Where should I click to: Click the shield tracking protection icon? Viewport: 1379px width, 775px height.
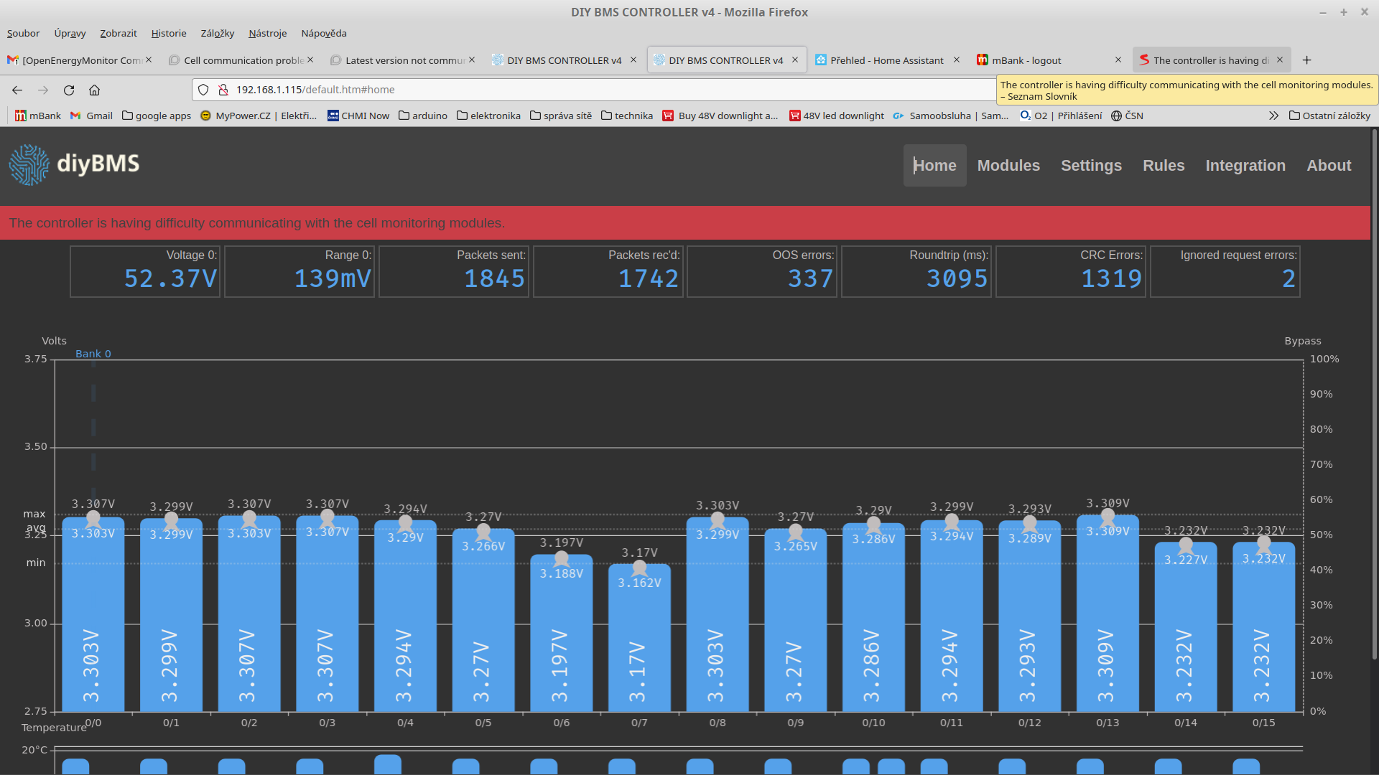(x=203, y=90)
